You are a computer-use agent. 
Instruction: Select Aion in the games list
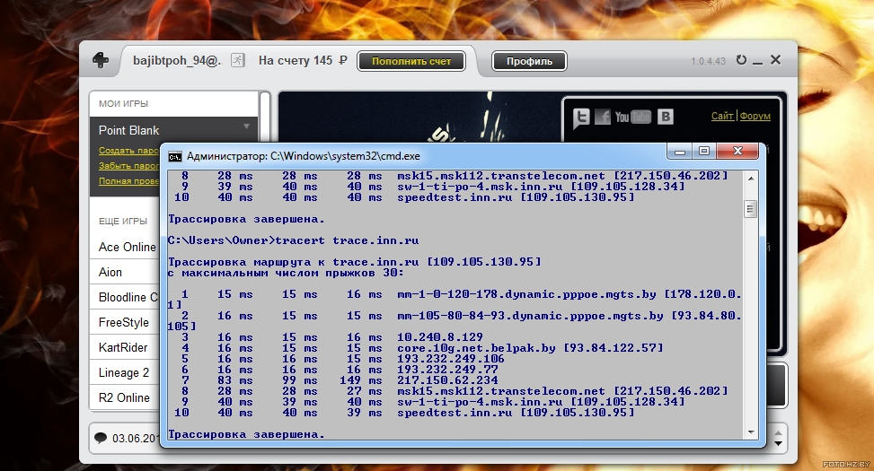(110, 272)
